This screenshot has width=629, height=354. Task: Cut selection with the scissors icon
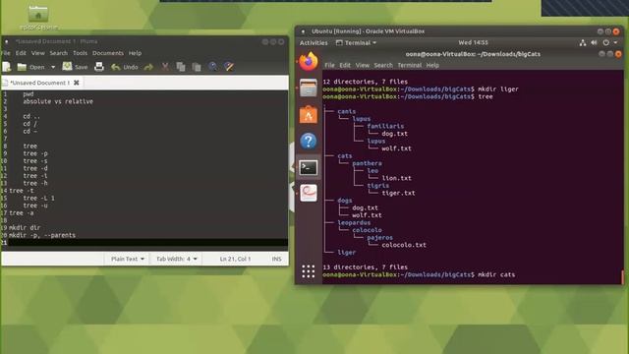[165, 67]
